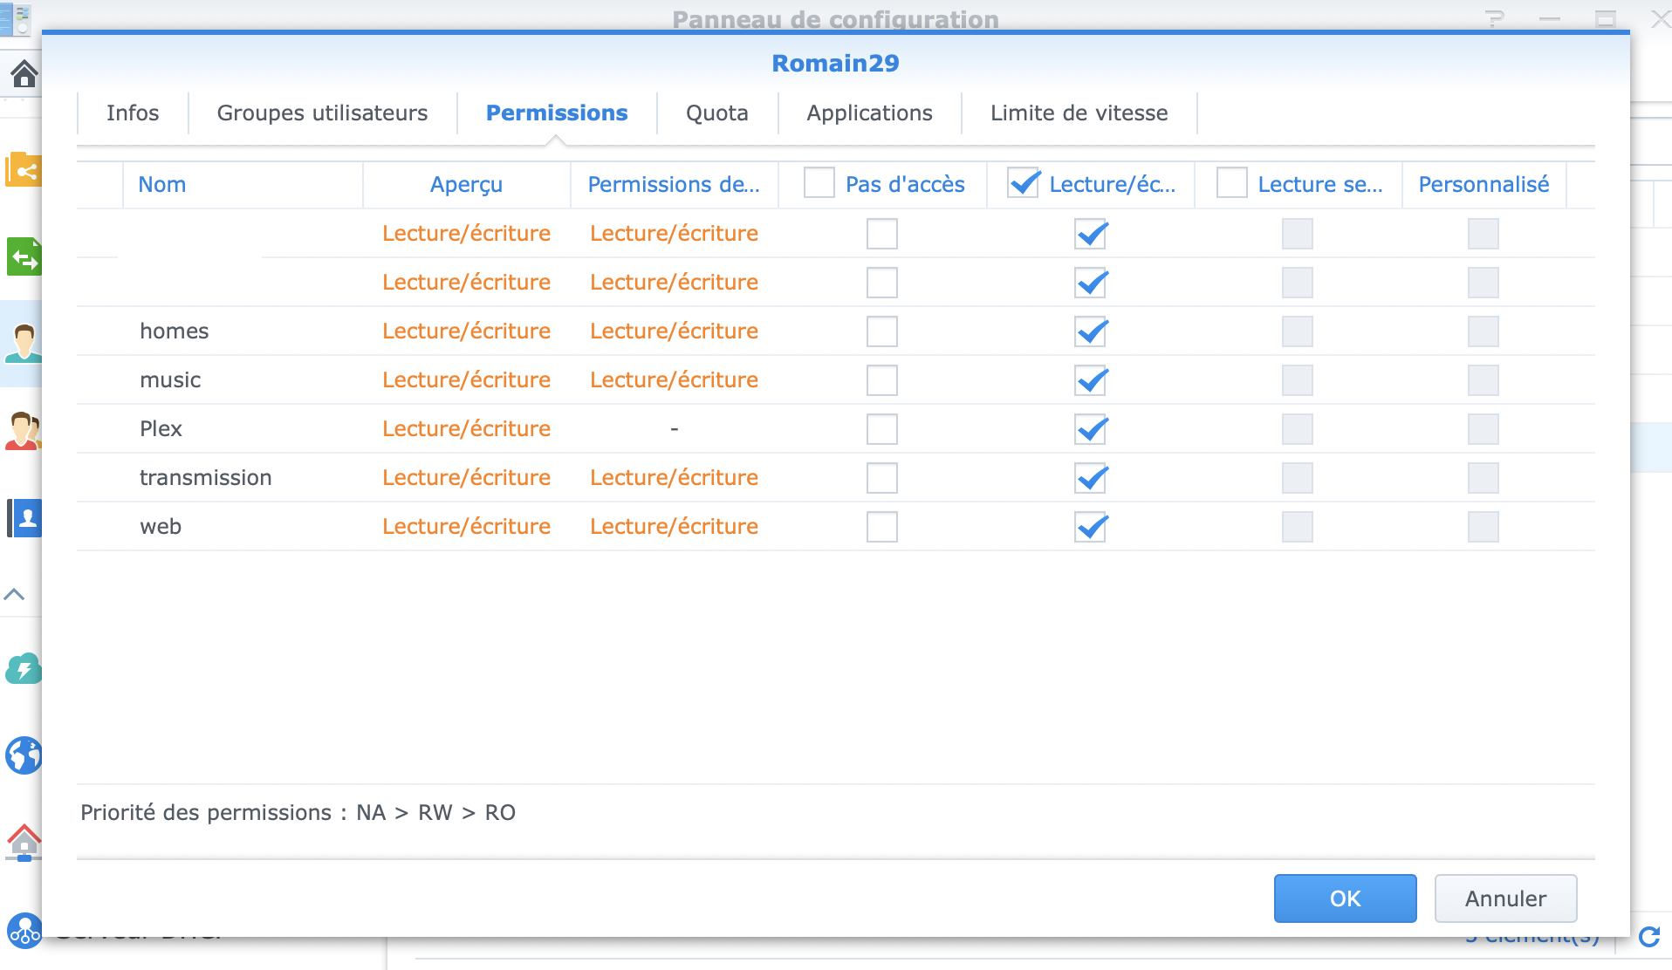The image size is (1672, 970).
Task: Click the home icon in sidebar
Action: point(24,74)
